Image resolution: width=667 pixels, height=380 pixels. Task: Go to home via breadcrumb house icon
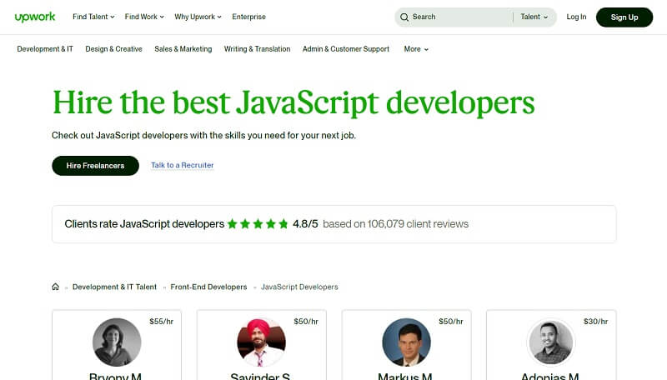(x=55, y=287)
